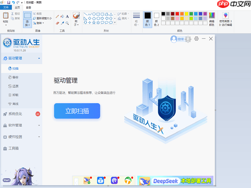The height and width of the screenshot is (188, 251).
Task: Open Edit colors (编辑颜色) rainbow icon
Action: tap(212, 16)
